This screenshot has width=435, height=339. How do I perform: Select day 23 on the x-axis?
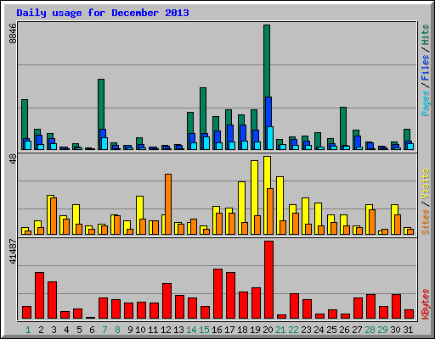tap(306, 330)
